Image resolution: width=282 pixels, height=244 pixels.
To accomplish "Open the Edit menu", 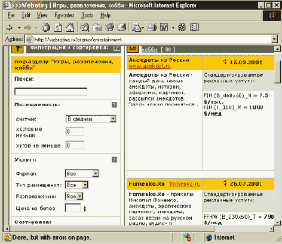I will pyautogui.click(x=26, y=15).
